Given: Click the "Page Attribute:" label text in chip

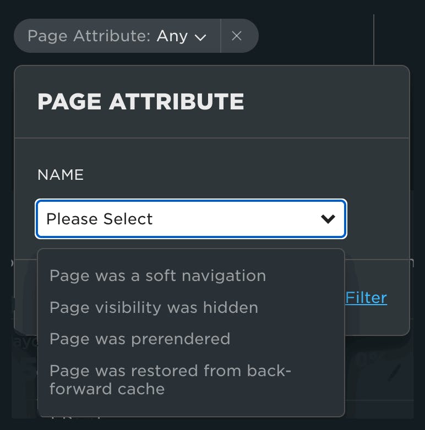Looking at the screenshot, I should pos(89,36).
